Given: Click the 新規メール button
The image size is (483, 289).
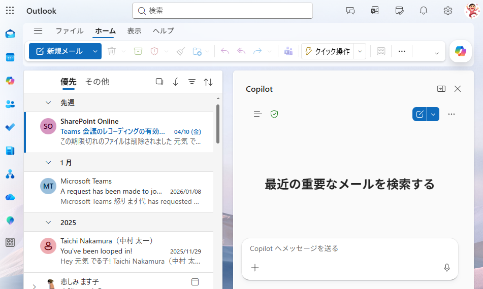Looking at the screenshot, I should point(59,51).
